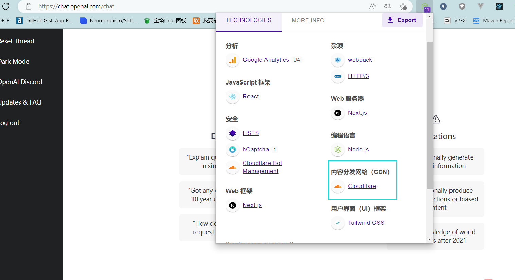Image resolution: width=515 pixels, height=280 pixels.
Task: Click the warning triangle Limitations icon
Action: pos(436,119)
